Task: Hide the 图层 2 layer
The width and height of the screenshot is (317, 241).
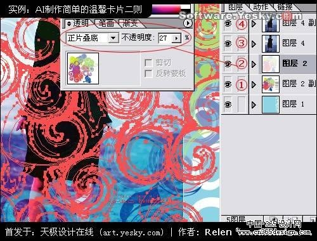Action: tap(228, 63)
